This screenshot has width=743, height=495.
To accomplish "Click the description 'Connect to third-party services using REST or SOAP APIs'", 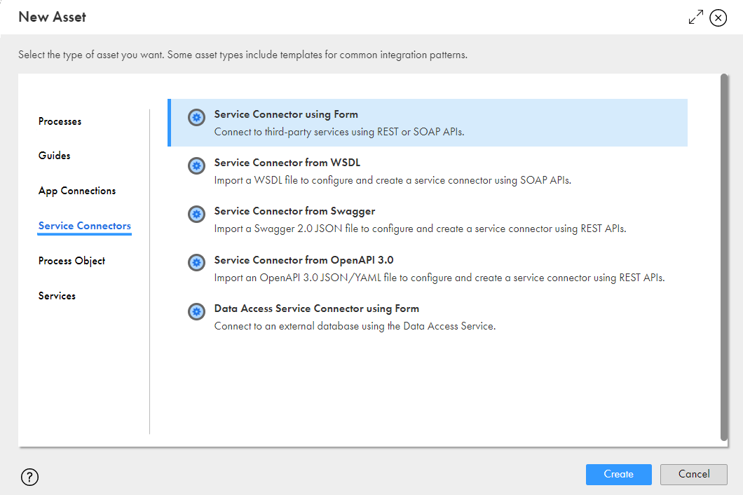I will click(339, 132).
